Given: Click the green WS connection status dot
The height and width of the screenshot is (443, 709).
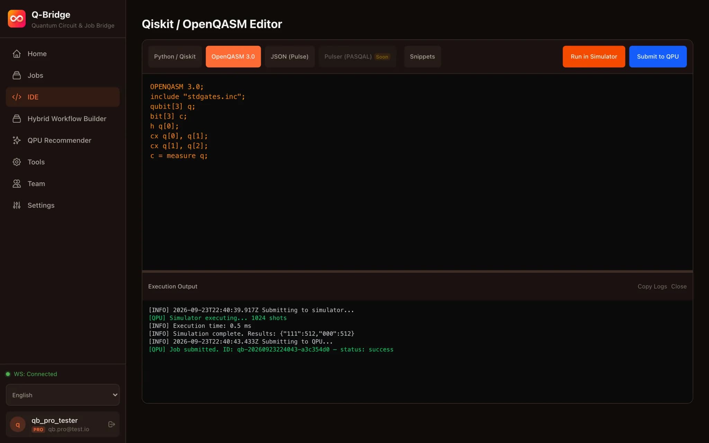Looking at the screenshot, I should pos(8,374).
